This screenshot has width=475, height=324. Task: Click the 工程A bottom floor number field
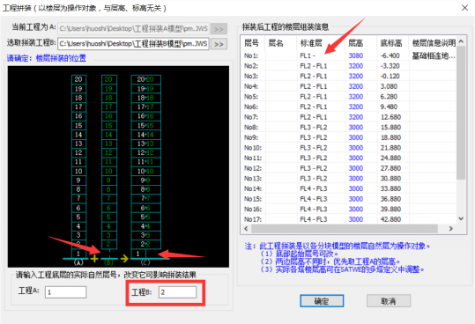66,292
